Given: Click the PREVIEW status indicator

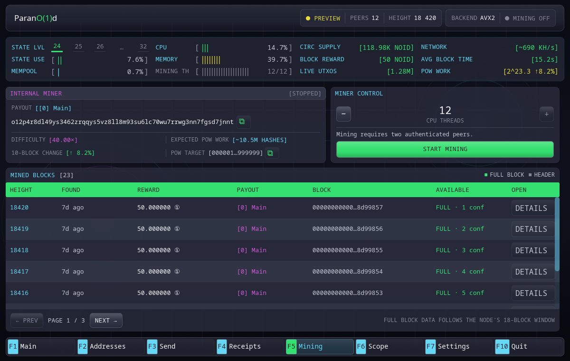Looking at the screenshot, I should (x=323, y=18).
